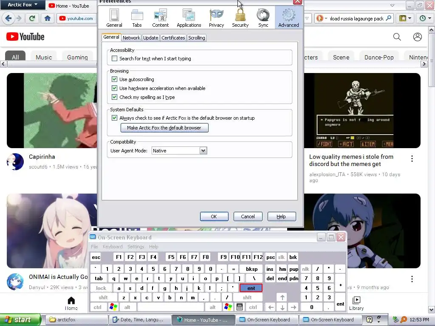Click the search bar magnifier icon
435x326 pixels.
(x=389, y=18)
